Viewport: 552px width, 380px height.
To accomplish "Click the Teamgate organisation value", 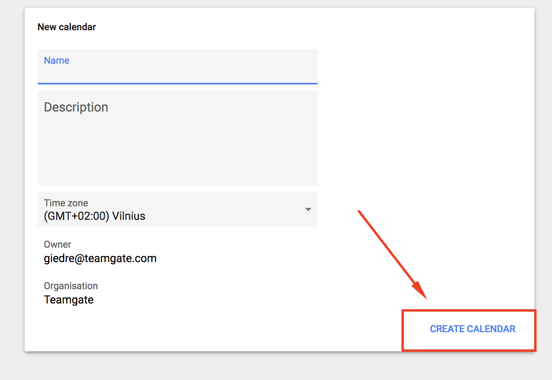I will click(69, 300).
